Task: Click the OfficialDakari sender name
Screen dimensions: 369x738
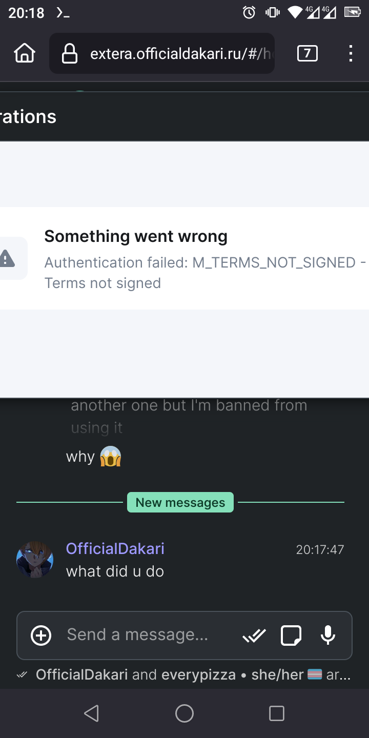Action: pos(115,548)
